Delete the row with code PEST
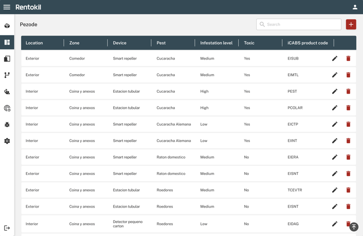The image size is (363, 236). click(348, 91)
